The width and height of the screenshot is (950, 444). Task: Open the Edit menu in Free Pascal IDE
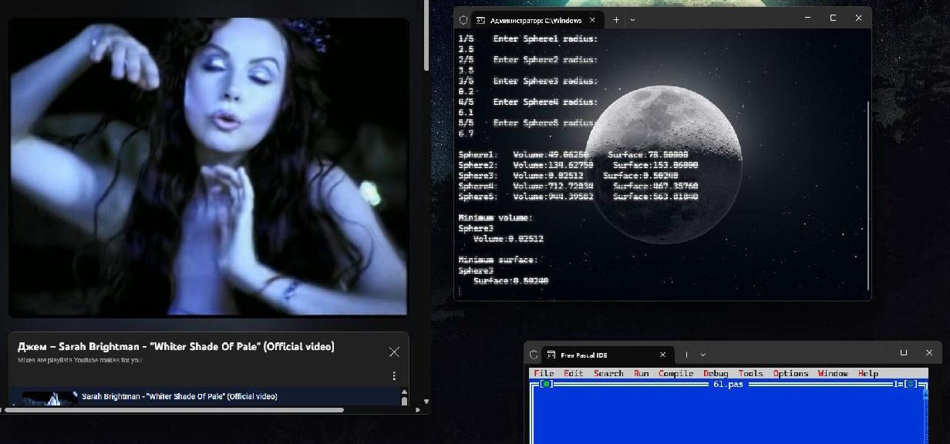574,373
